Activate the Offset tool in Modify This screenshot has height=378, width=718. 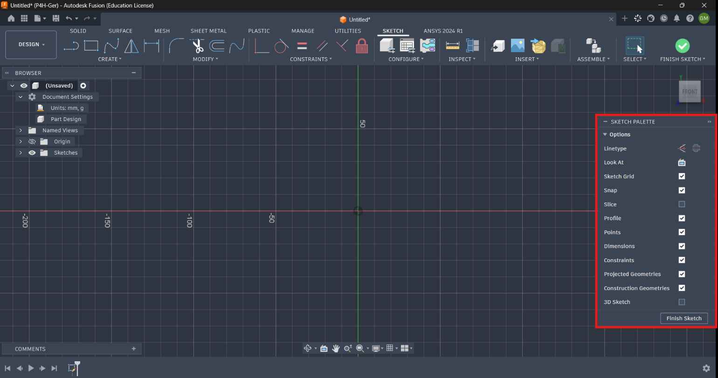point(217,46)
